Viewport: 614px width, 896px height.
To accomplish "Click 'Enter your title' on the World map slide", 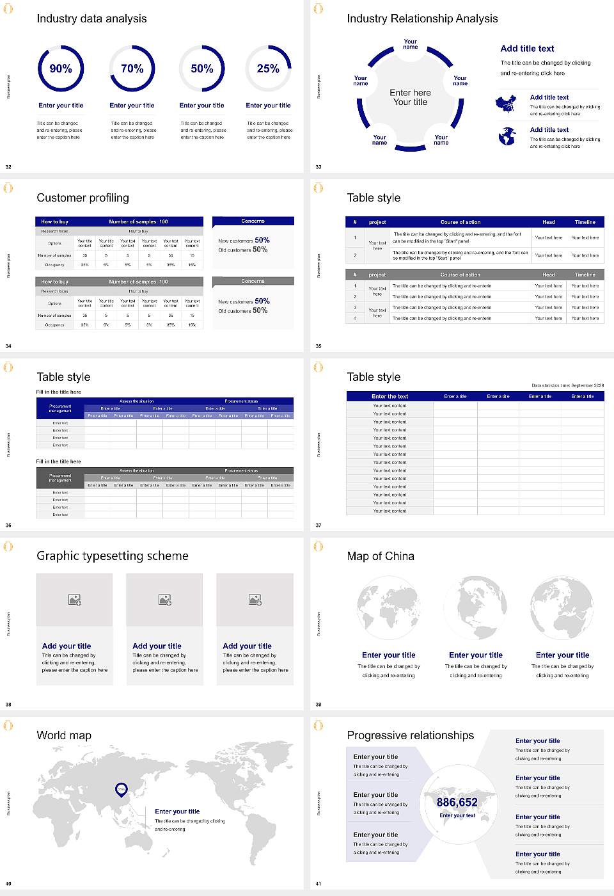I will [177, 812].
